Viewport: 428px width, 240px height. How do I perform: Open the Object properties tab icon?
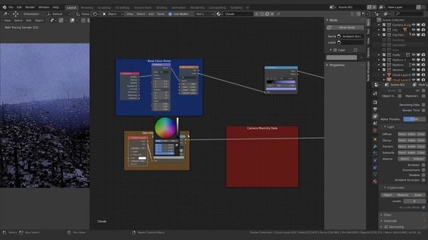coord(375,139)
